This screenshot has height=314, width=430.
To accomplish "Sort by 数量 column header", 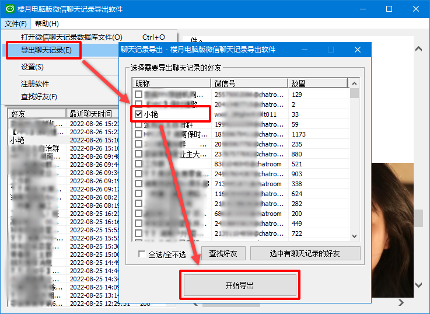I will point(317,83).
